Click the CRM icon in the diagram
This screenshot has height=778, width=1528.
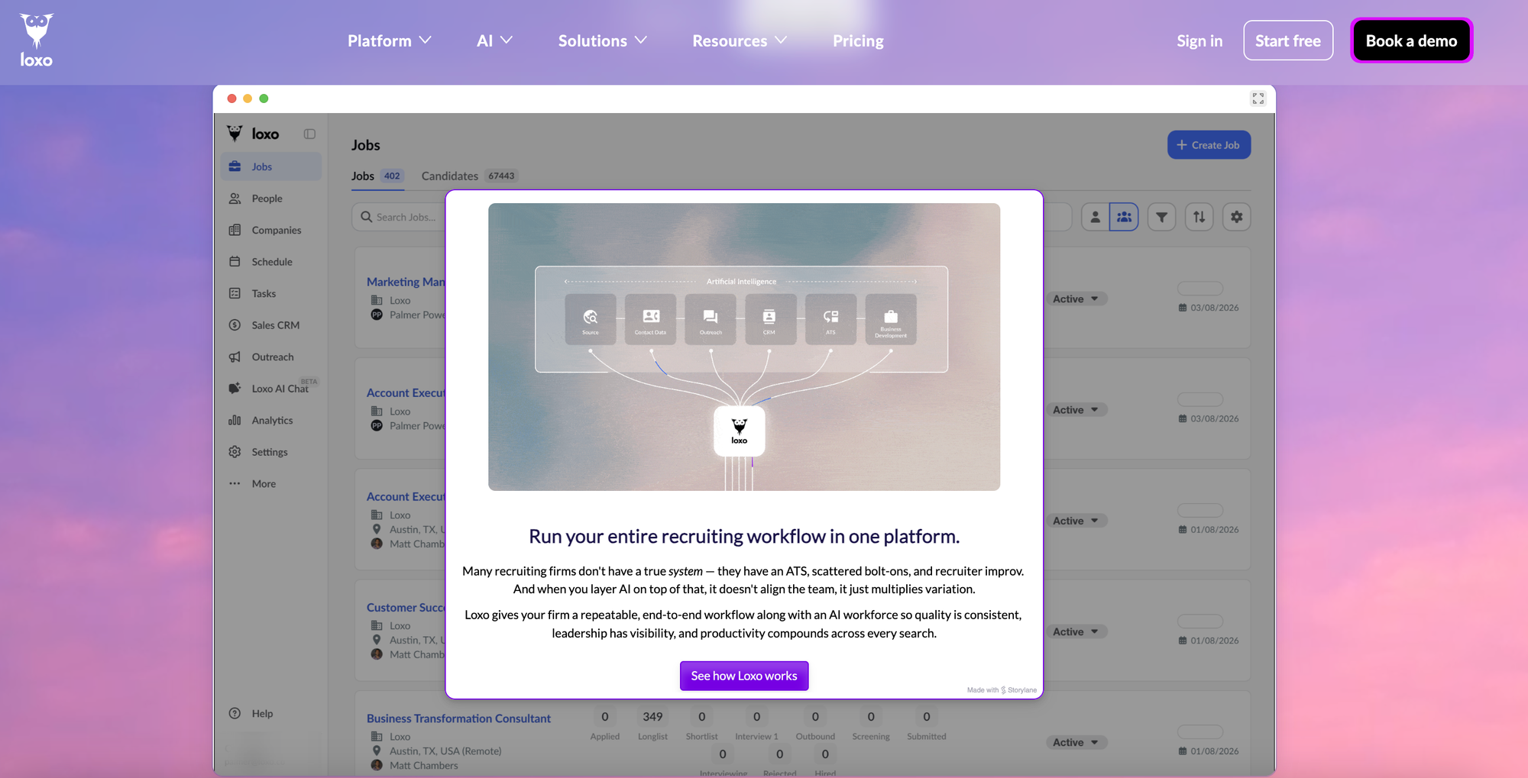click(x=770, y=319)
